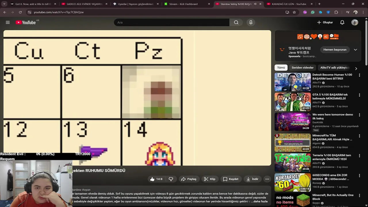Open the 60SECONDS ama EN ZOR thumbnail
Screen dimensions: 368x207
(292, 182)
